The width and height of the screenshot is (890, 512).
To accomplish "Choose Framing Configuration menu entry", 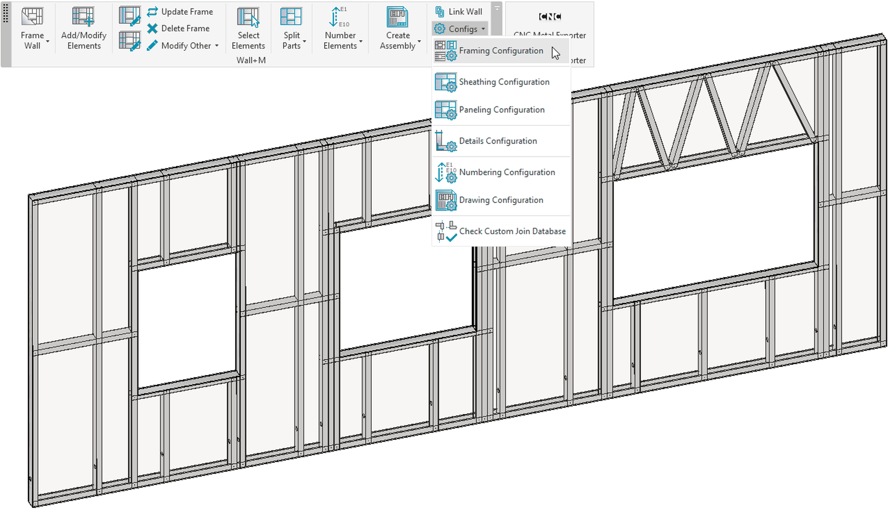I will click(501, 51).
